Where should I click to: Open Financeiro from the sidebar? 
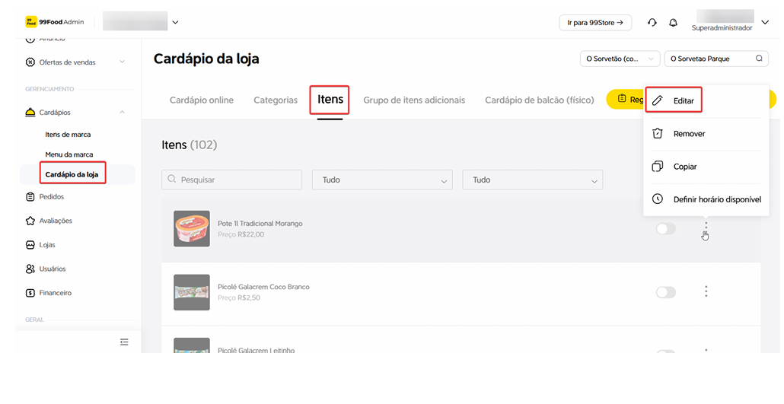point(55,293)
